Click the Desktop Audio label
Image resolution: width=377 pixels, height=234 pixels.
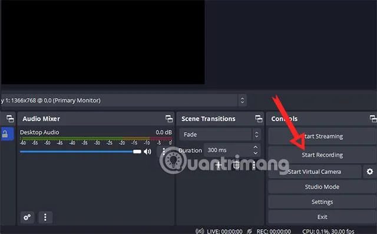tap(39, 132)
